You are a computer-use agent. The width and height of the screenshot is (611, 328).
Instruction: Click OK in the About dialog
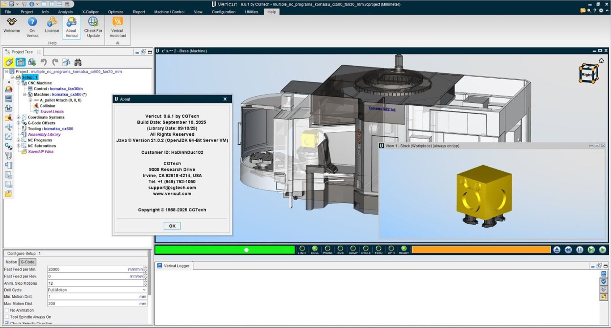coord(172,226)
